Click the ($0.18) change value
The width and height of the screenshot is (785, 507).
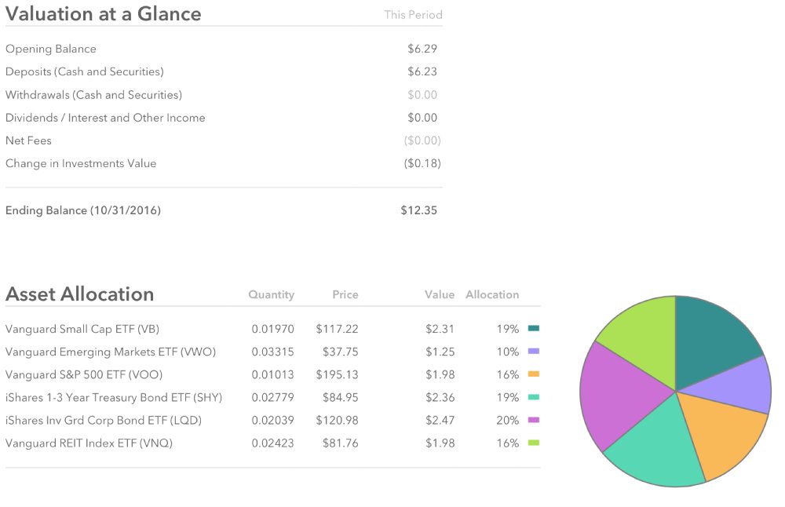[422, 164]
